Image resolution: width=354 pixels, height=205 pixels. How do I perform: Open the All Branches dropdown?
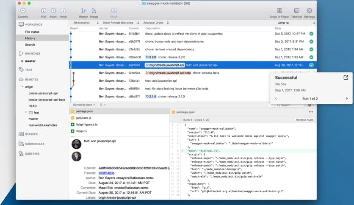(86, 22)
